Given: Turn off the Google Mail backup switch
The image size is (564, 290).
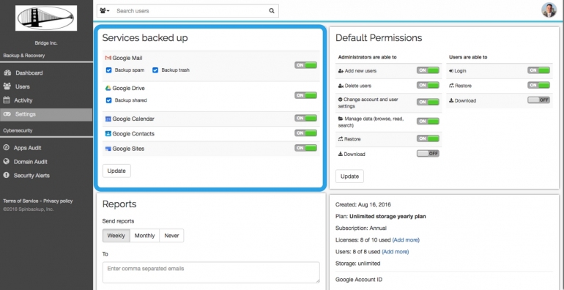Looking at the screenshot, I should [305, 65].
